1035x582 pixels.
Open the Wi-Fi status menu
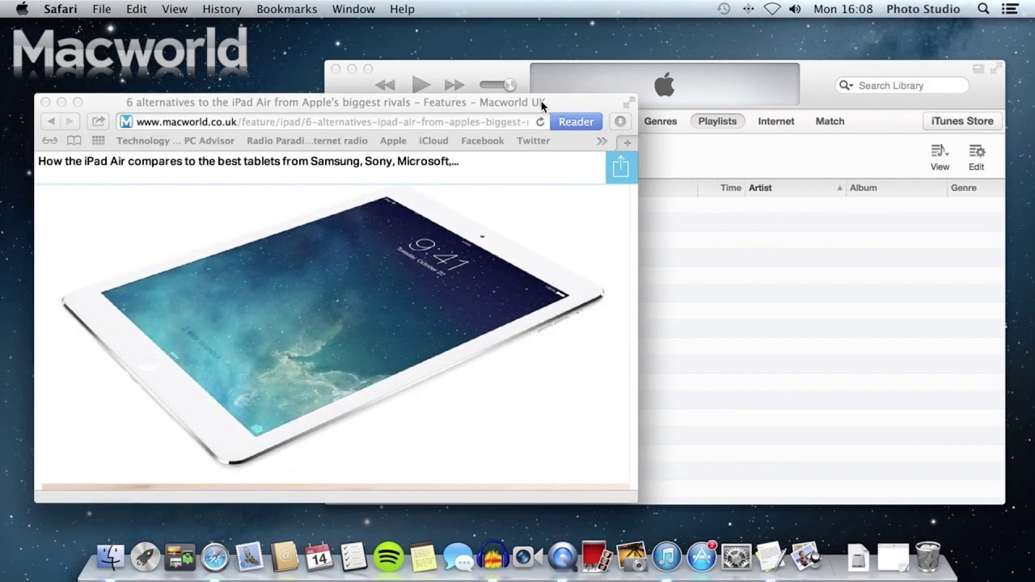tap(772, 9)
